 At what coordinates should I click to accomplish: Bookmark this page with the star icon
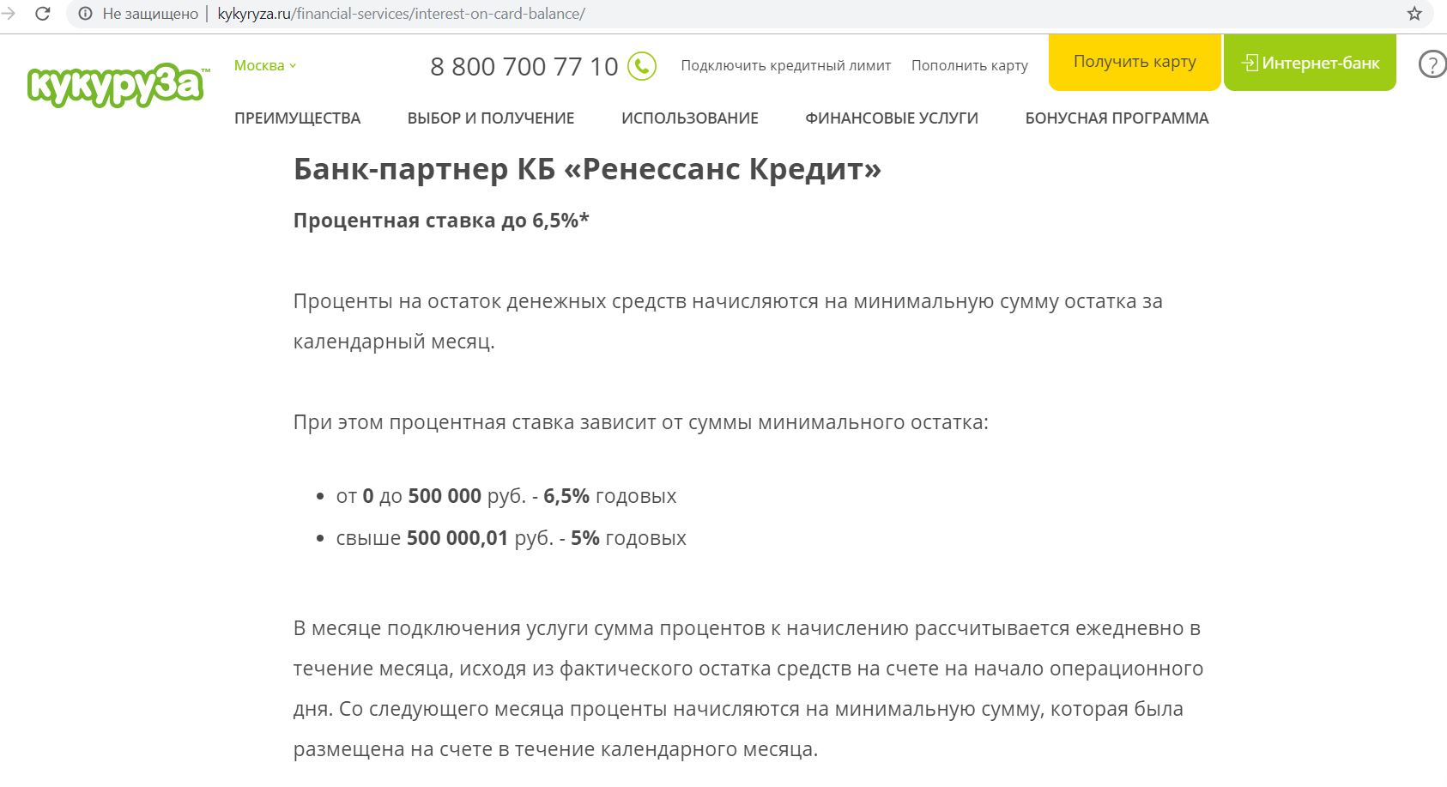1414,14
